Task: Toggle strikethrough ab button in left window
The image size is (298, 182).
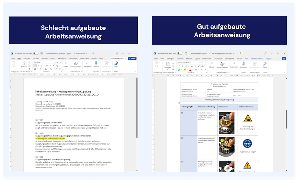Action: pyautogui.click(x=47, y=66)
